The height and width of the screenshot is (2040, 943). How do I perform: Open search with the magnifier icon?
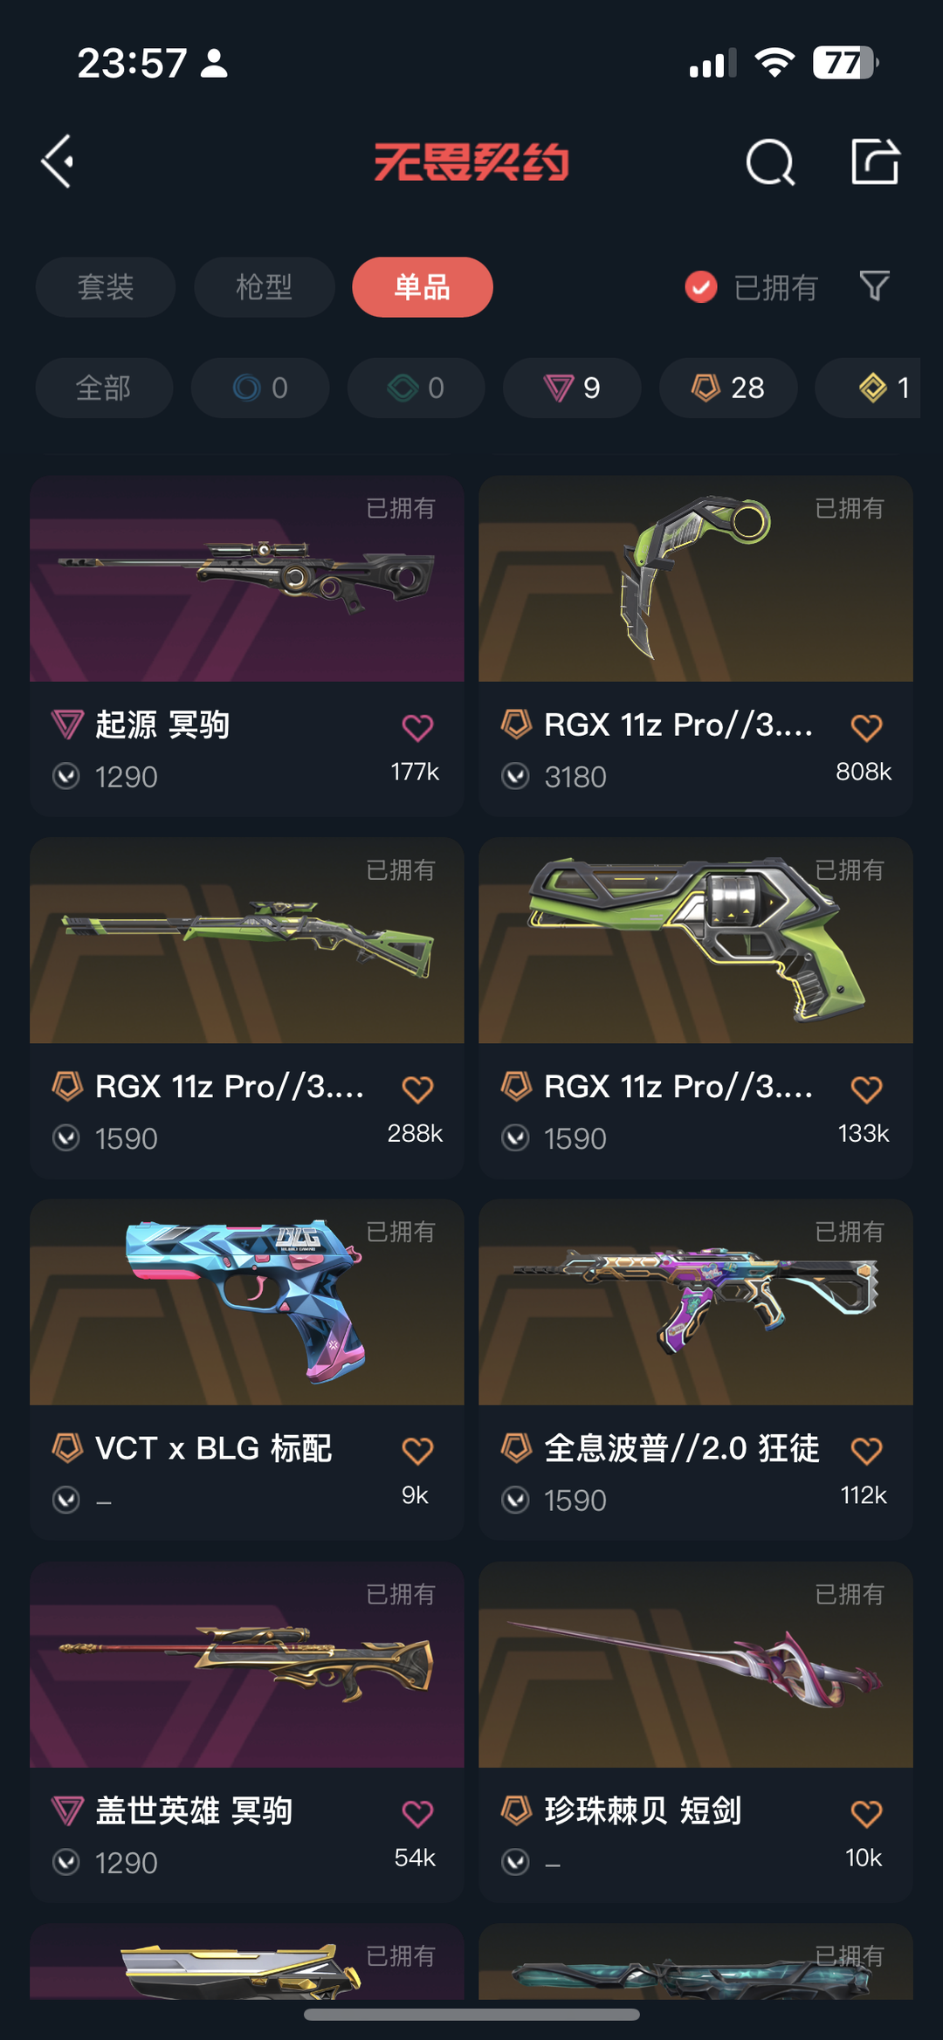coord(770,161)
